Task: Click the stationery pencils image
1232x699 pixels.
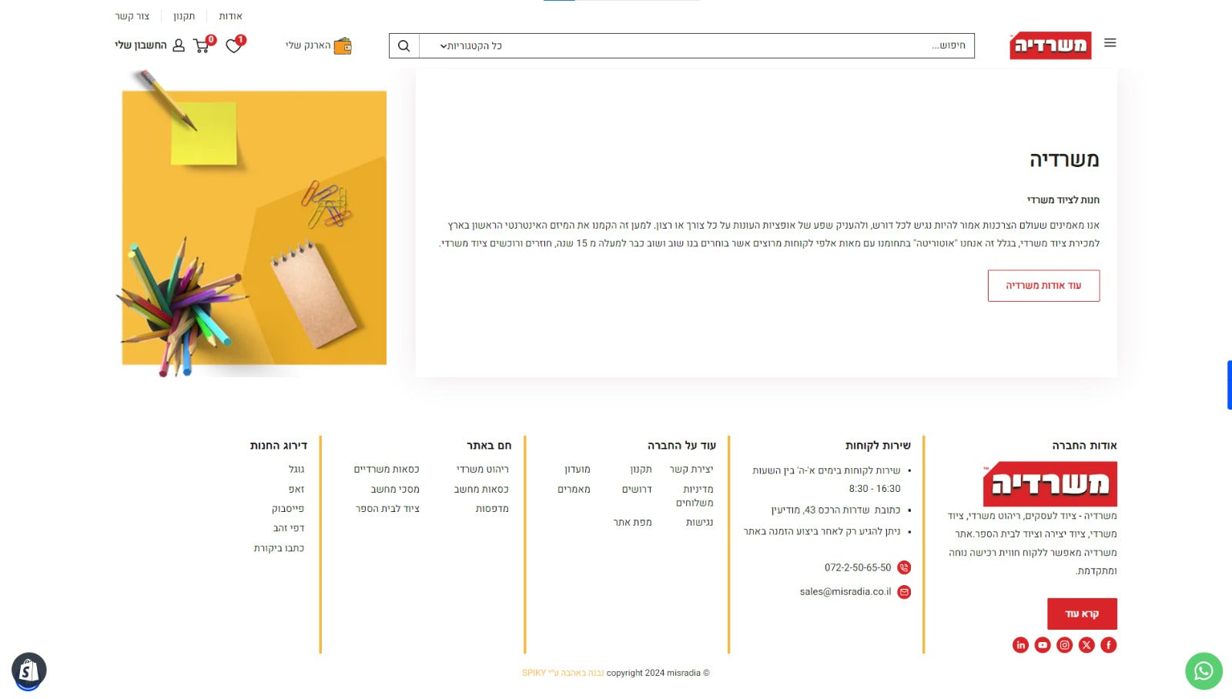Action: point(254,227)
